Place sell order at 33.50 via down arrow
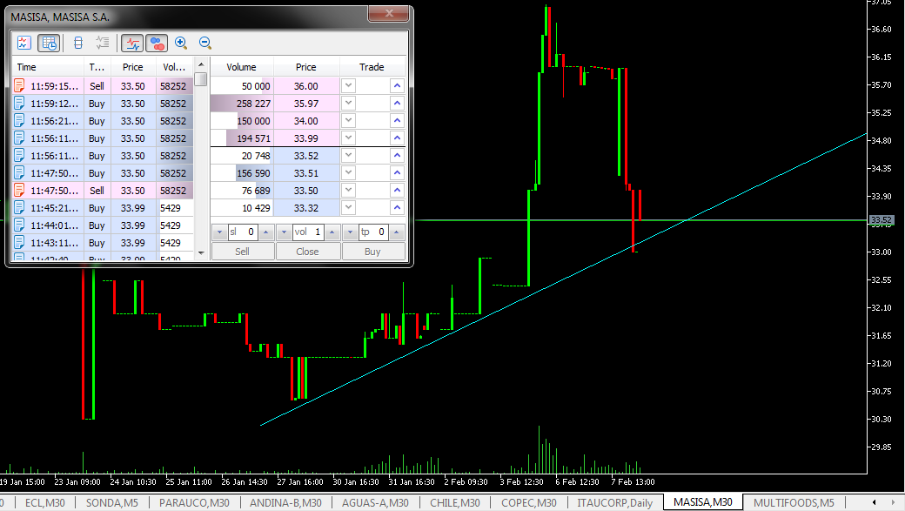905x511 pixels. (x=348, y=190)
